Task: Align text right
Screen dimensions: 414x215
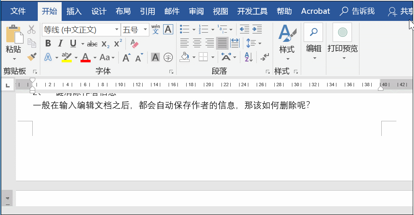Action: click(x=210, y=43)
